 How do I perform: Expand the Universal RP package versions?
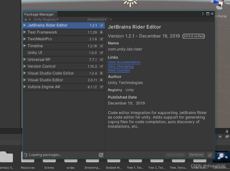(25, 59)
